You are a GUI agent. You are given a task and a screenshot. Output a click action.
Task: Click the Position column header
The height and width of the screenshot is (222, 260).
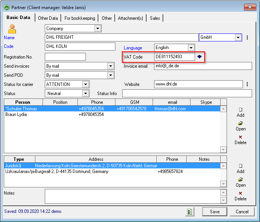[60, 102]
